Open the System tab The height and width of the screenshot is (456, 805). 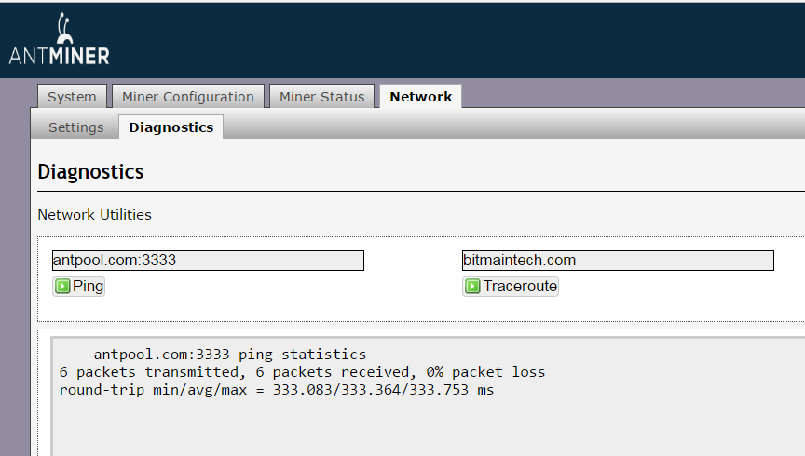[72, 97]
